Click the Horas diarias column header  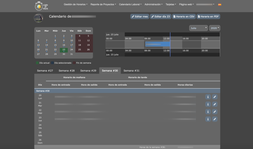pos(185,85)
